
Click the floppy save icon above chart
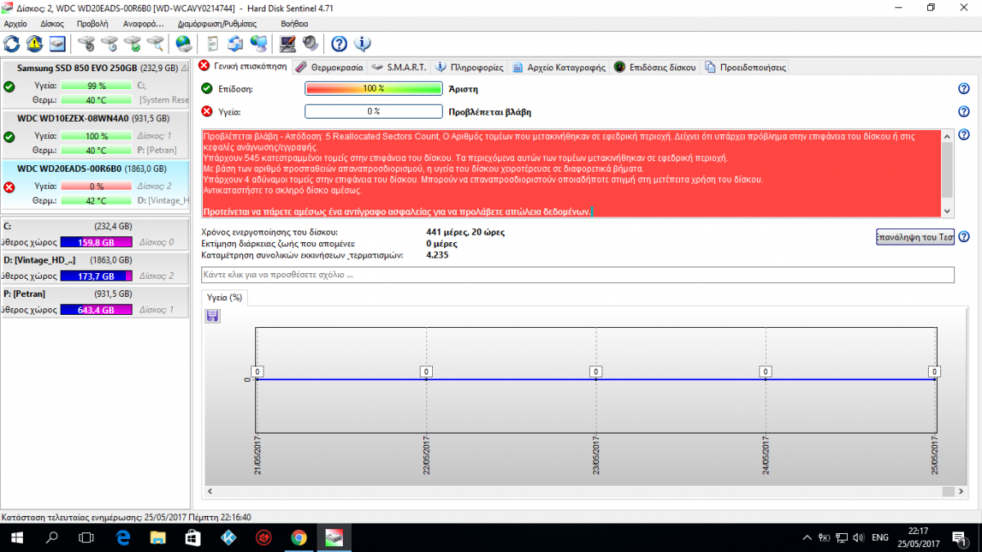tap(212, 316)
